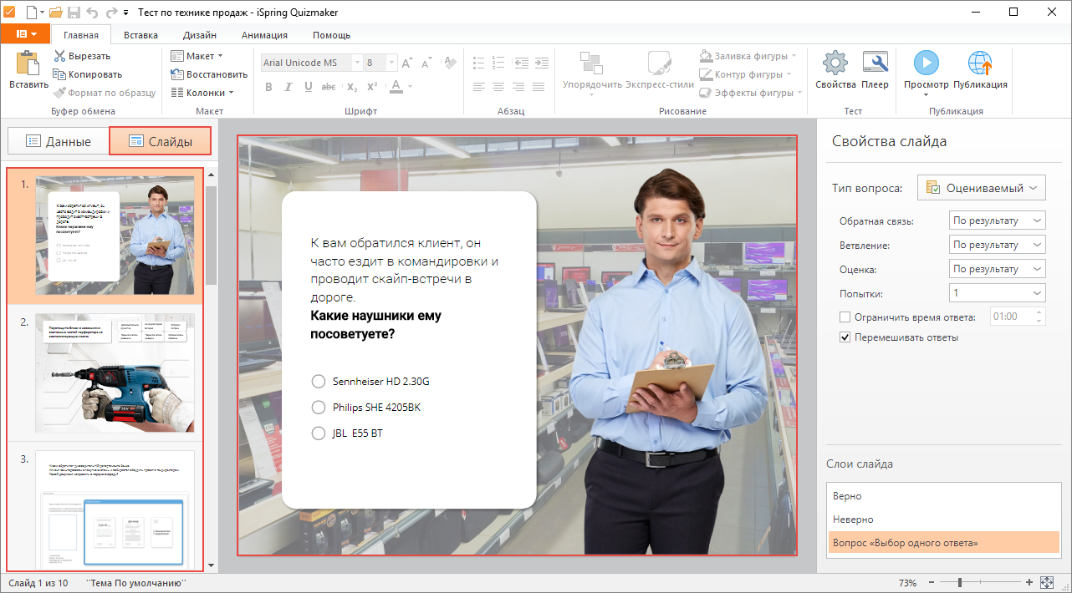Center align text
Screen dimensions: 1072x593
[x=498, y=87]
